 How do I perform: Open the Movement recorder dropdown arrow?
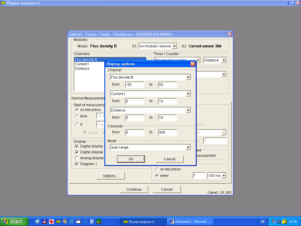tap(198, 60)
